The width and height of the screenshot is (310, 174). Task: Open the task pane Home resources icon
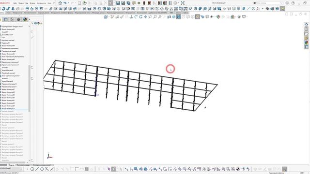tap(306, 25)
